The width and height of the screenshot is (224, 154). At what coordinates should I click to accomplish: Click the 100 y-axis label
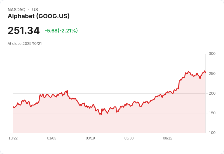pos(212,133)
